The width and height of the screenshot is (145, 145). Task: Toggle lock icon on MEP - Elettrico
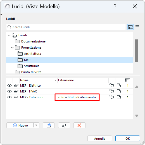point(112,85)
